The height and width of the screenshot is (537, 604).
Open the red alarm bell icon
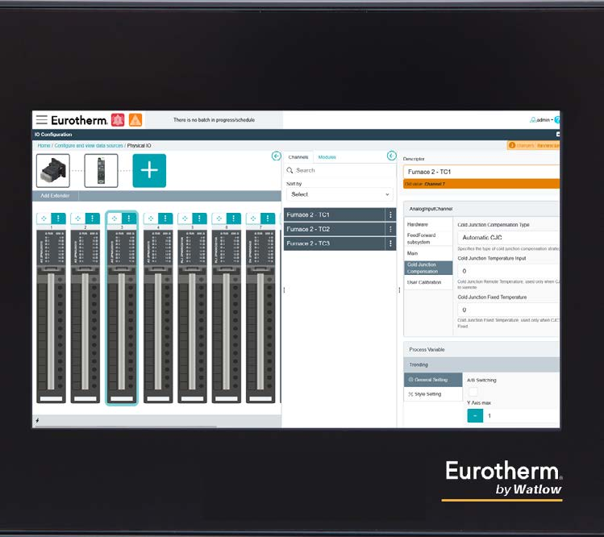coord(118,120)
